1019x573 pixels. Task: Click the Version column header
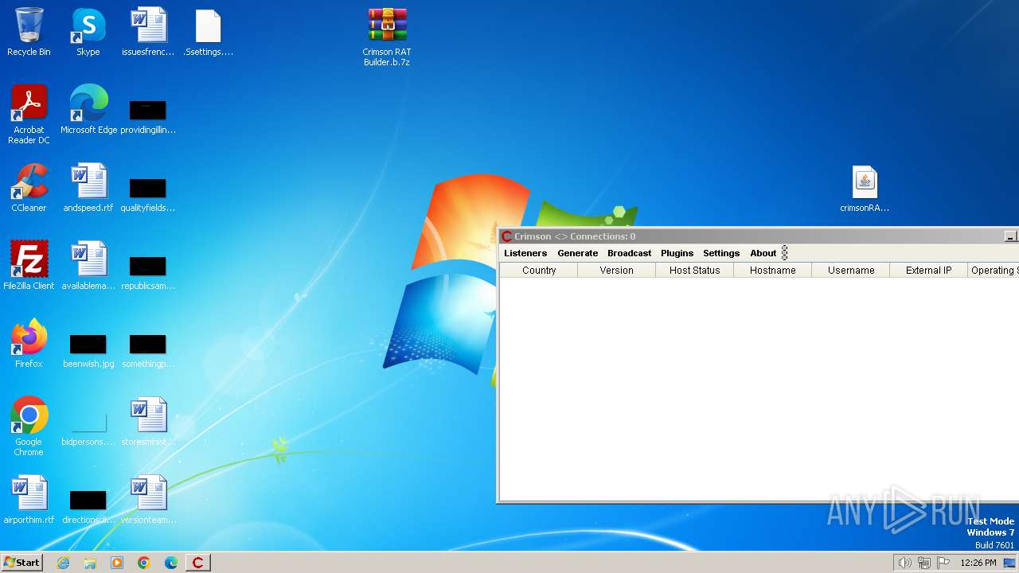[617, 271]
